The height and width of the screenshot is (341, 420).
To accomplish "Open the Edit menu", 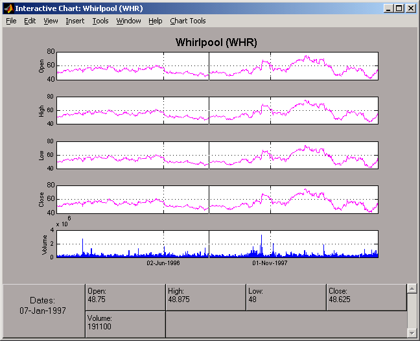I will (30, 21).
